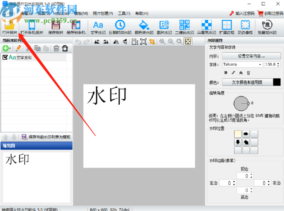Click 文字颜色和透明度 button
284x211 pixels.
[247, 82]
